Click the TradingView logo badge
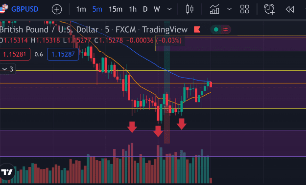 [x=7, y=172]
